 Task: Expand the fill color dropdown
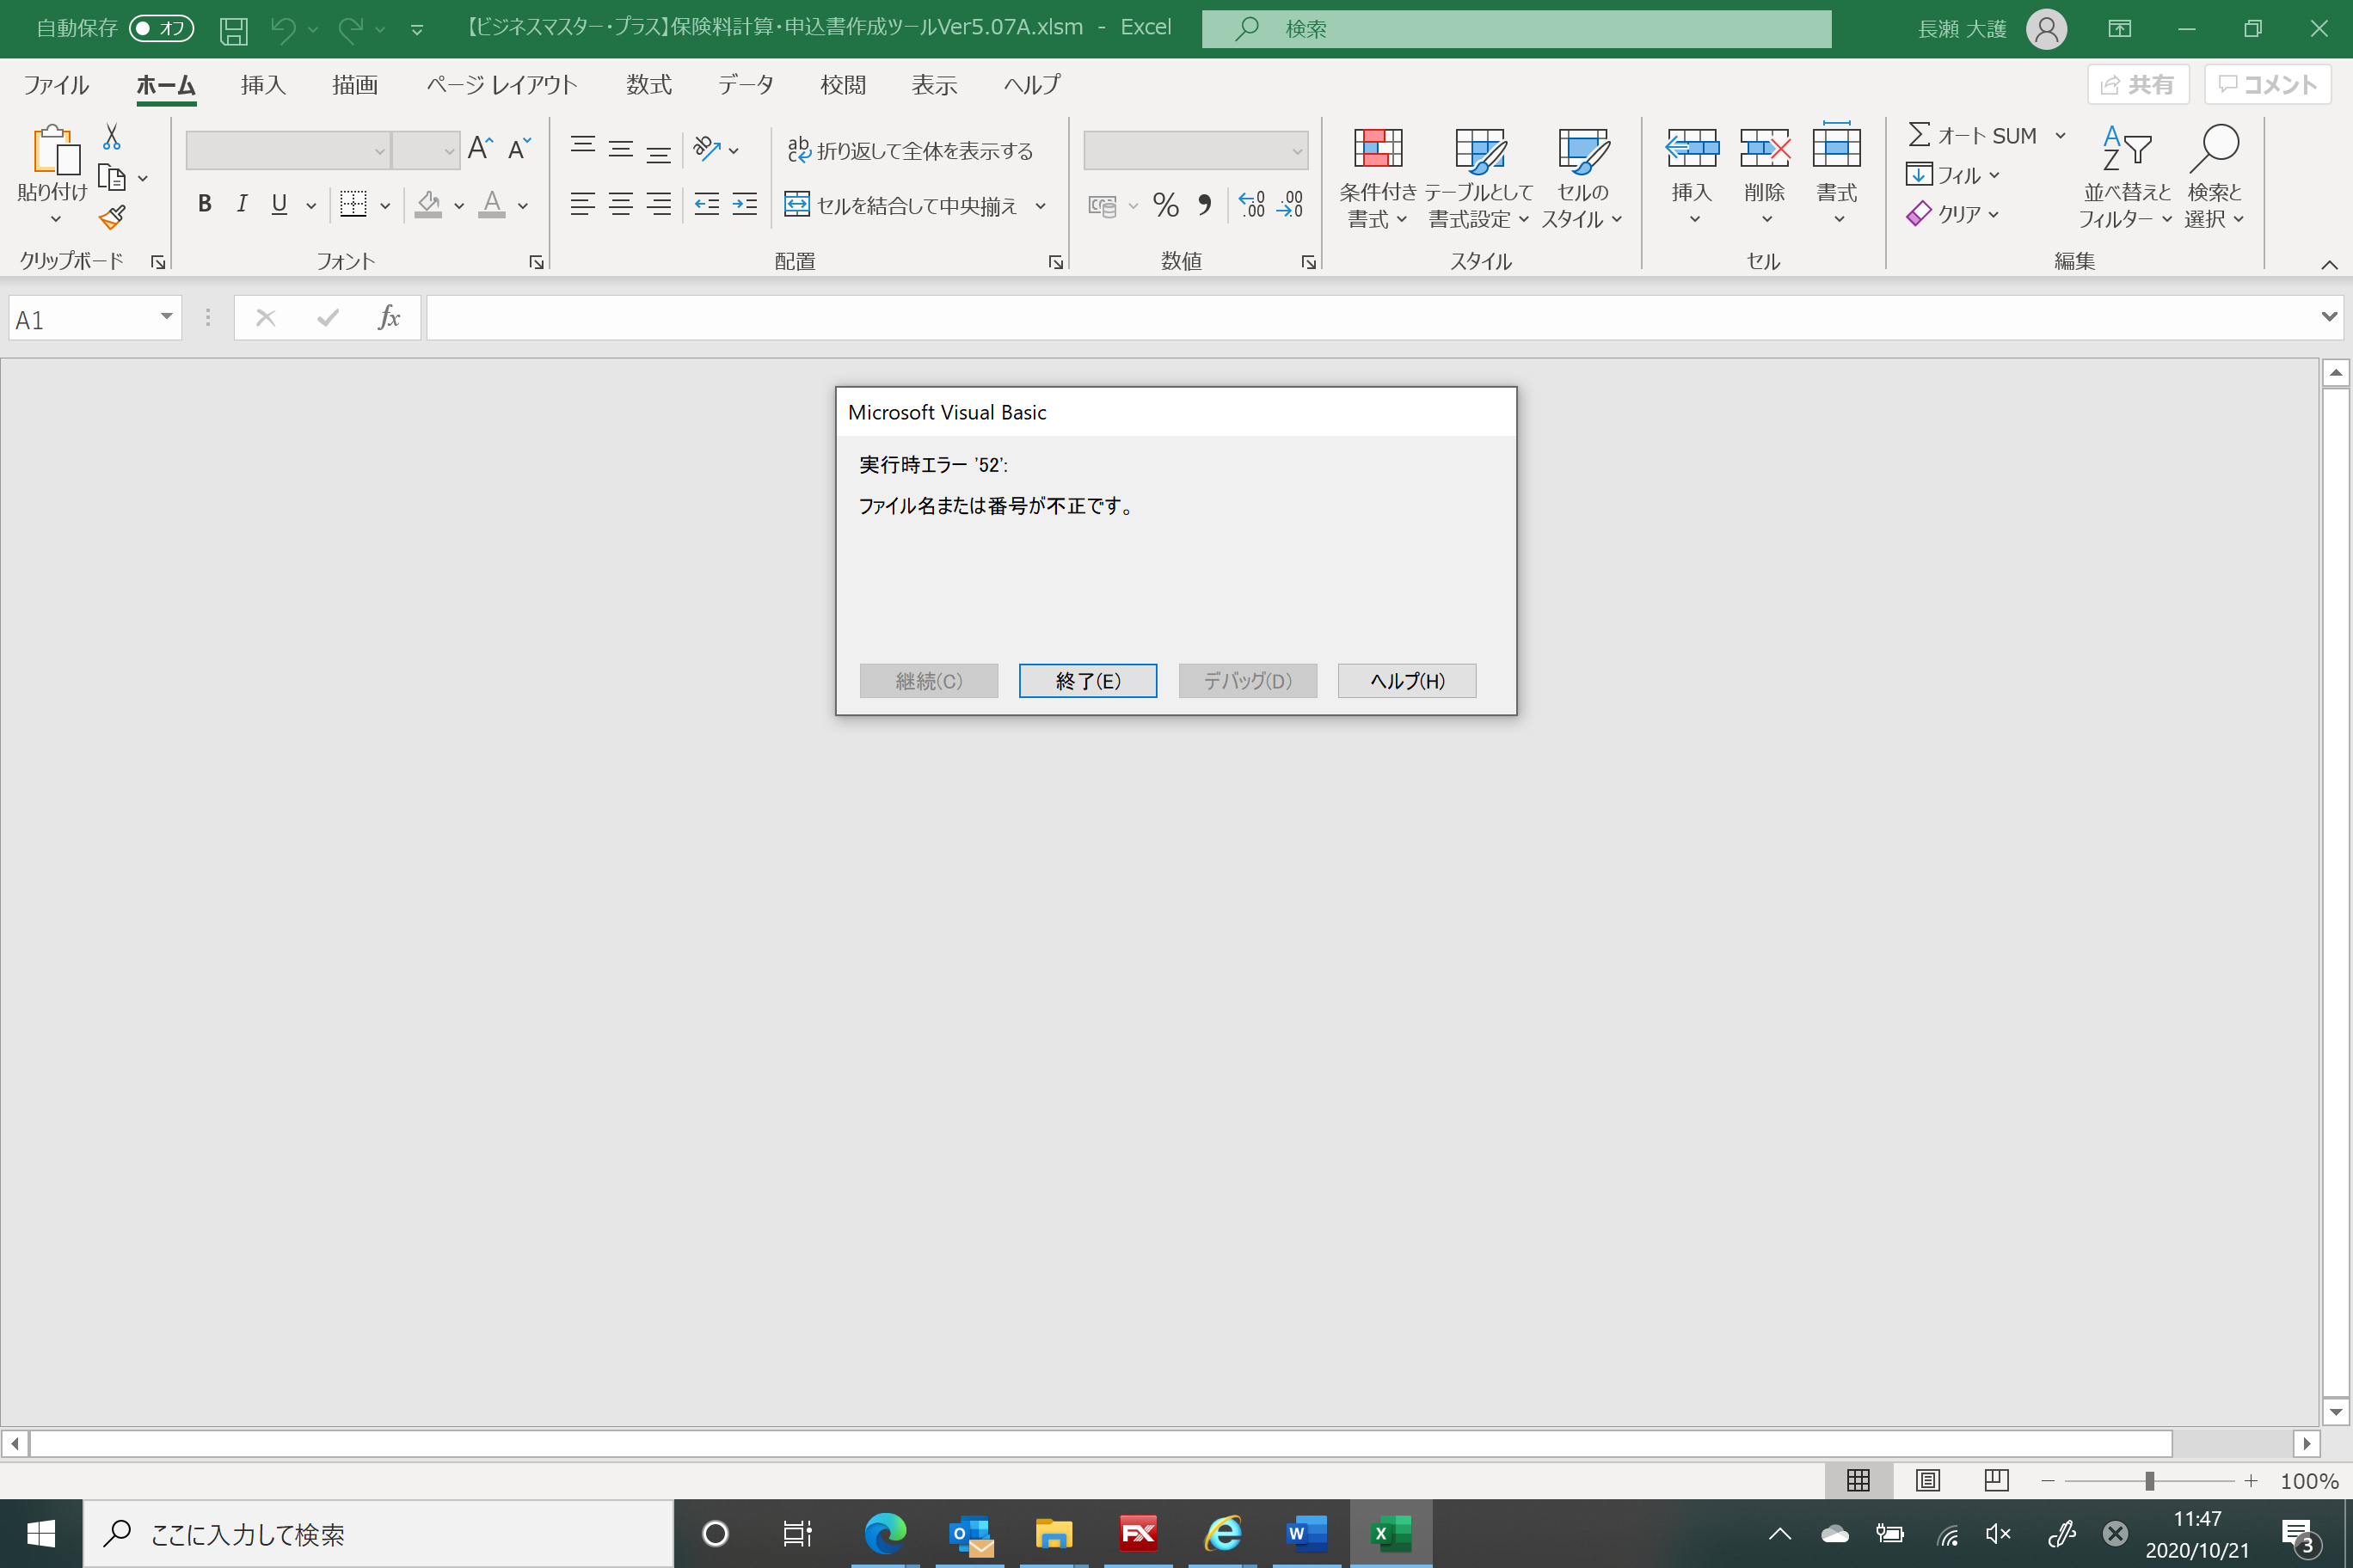pyautogui.click(x=458, y=205)
